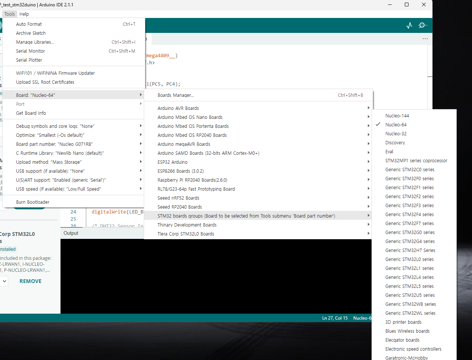The width and height of the screenshot is (472, 360).
Task: Open Boards Manager
Action: coord(258,95)
